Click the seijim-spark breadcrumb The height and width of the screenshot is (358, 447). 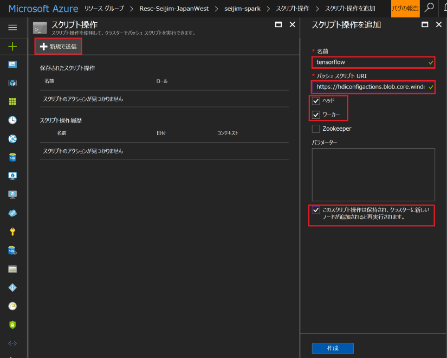[x=243, y=9]
